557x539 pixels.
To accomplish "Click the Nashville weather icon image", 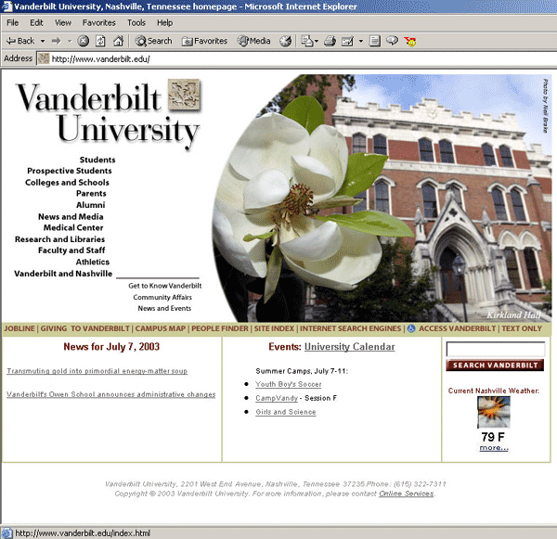I will pyautogui.click(x=493, y=412).
